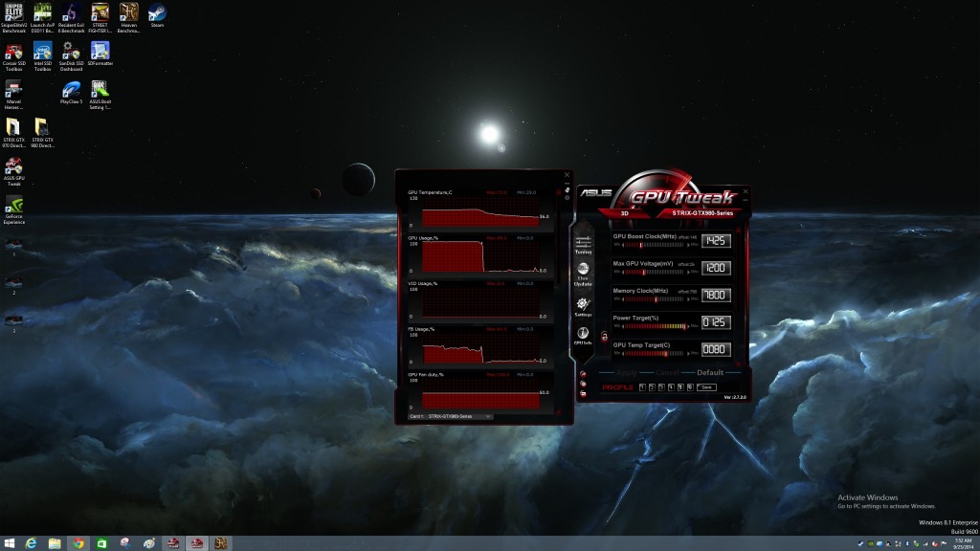This screenshot has width=980, height=551.
Task: Adjust the Memory Clock slider
Action: pos(655,299)
